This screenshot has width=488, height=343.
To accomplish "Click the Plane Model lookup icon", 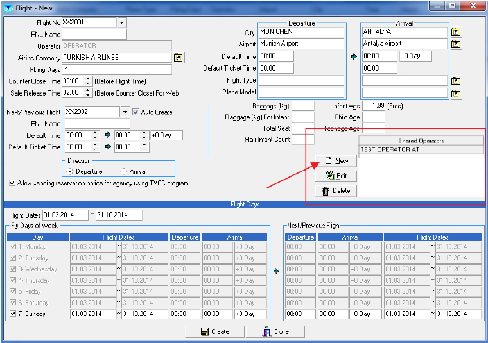I will [x=456, y=93].
